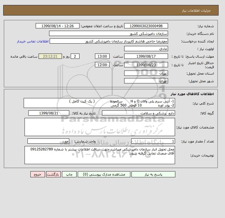This screenshot has height=218, width=225.
Task: Click label 'شهر محل تحویل:'
Action: pyautogui.click(x=201, y=81)
